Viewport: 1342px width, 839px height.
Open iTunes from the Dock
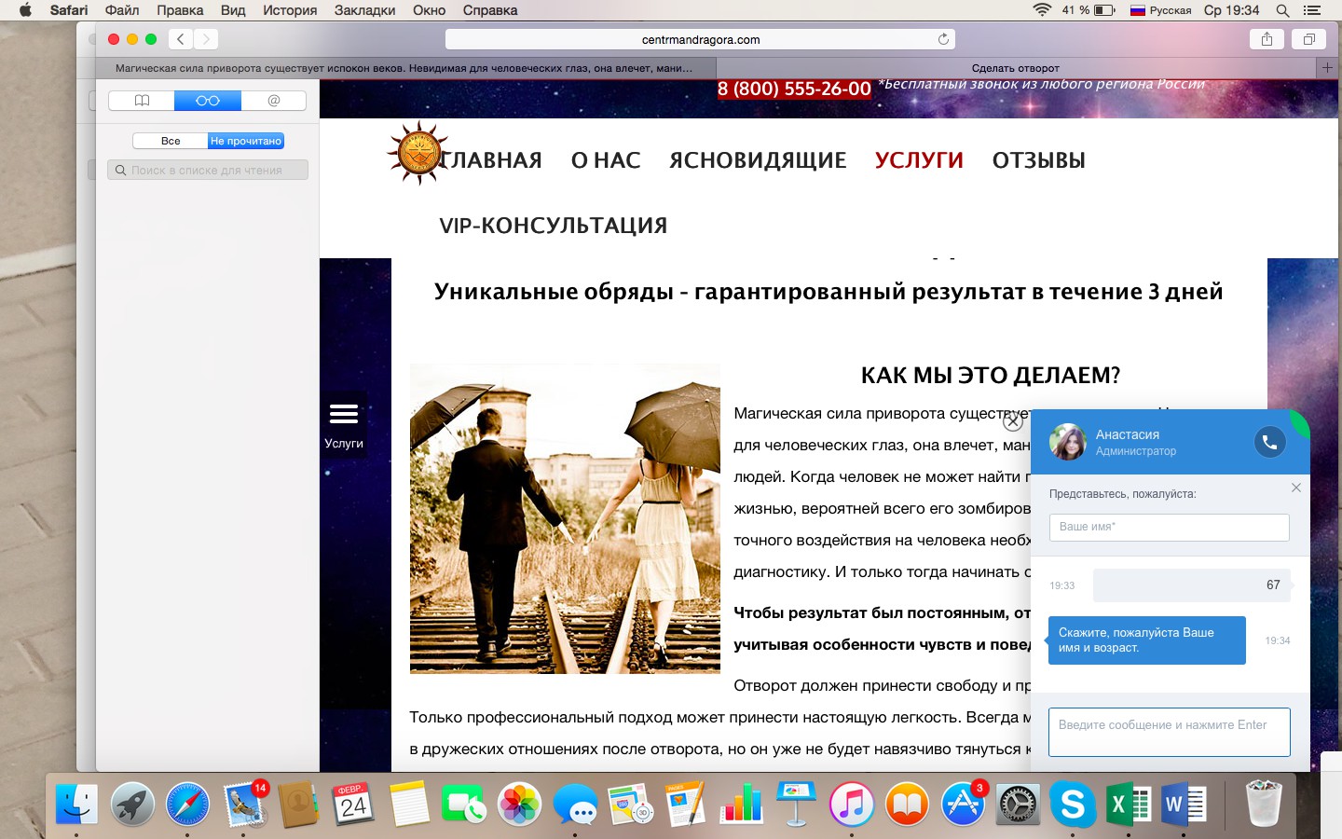click(852, 803)
